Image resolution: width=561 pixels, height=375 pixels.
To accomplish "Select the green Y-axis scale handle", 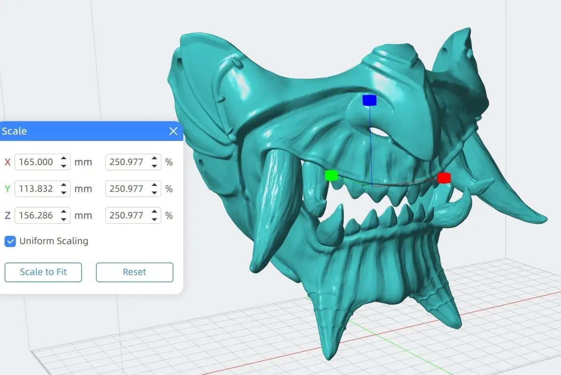I will click(331, 176).
